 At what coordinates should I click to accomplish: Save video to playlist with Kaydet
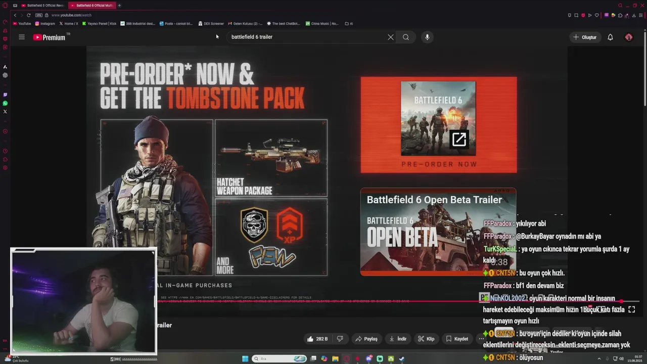[x=457, y=339]
